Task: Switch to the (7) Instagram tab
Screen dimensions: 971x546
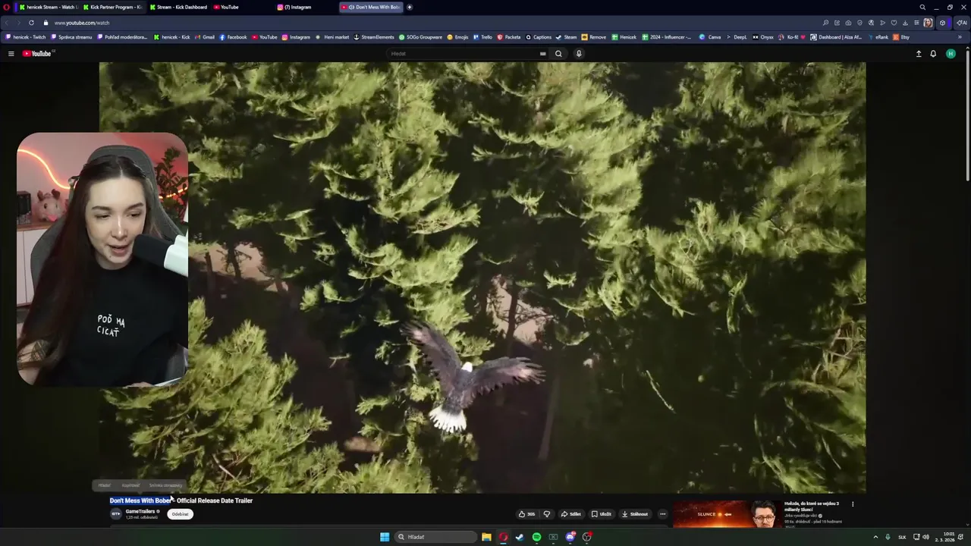Action: point(294,7)
